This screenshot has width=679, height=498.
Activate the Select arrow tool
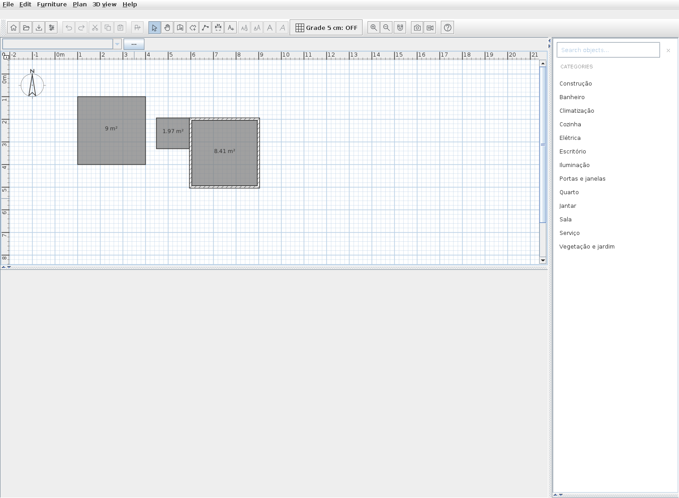click(154, 28)
